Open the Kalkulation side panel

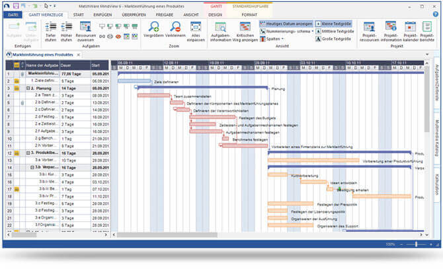tap(437, 184)
